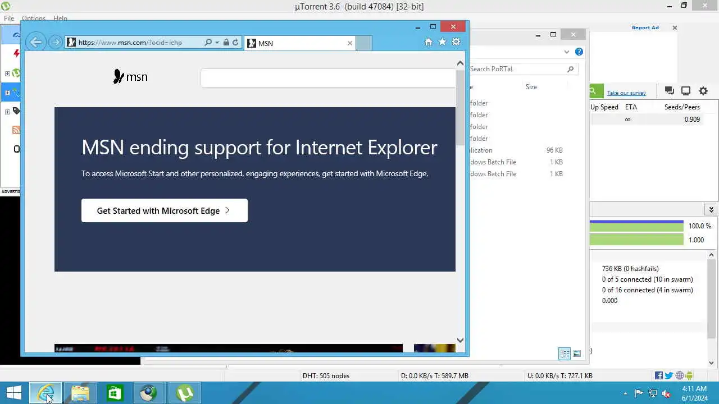Click the Report Ad link

coord(645,27)
